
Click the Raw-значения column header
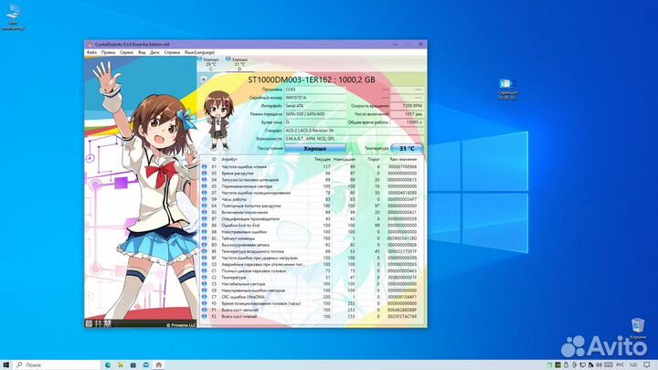pyautogui.click(x=403, y=159)
